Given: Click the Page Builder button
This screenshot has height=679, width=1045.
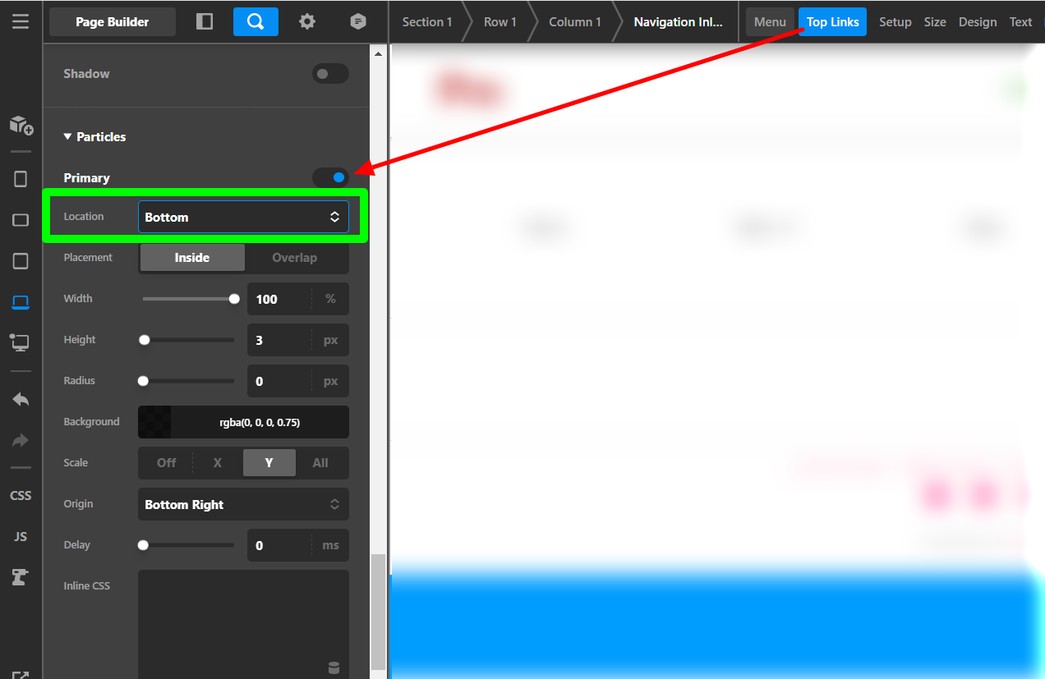Looking at the screenshot, I should [113, 22].
